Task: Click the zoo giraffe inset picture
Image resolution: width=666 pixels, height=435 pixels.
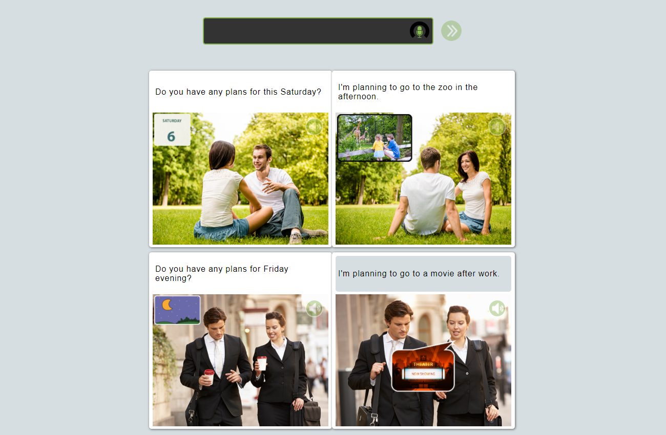Action: (374, 138)
